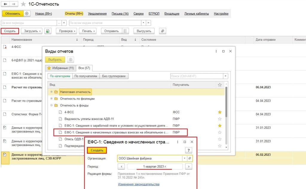Switch to the Избранные (11) tab
Screen dimensions: 306x189
(x=60, y=68)
